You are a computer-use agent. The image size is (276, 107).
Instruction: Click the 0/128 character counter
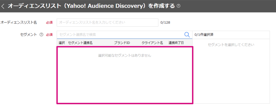pos(165,23)
